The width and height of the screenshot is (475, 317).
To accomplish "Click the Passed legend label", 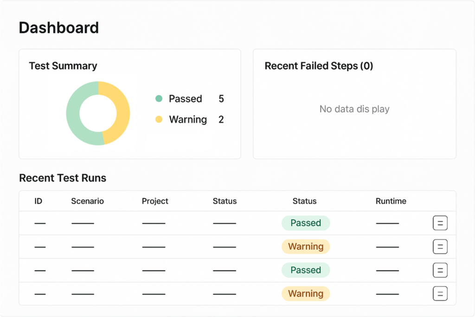I will point(186,99).
